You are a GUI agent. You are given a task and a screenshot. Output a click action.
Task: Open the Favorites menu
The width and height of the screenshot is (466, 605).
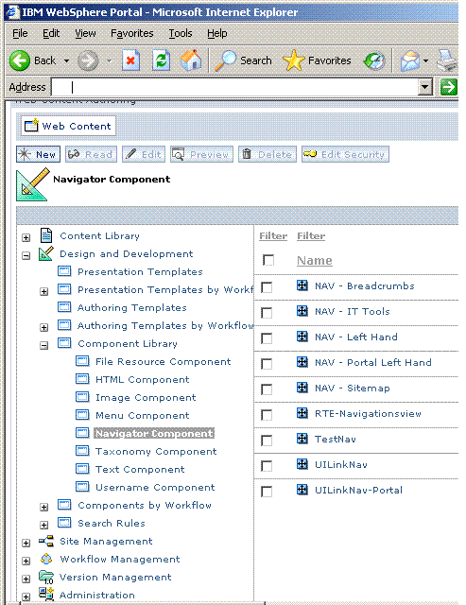pyautogui.click(x=132, y=34)
